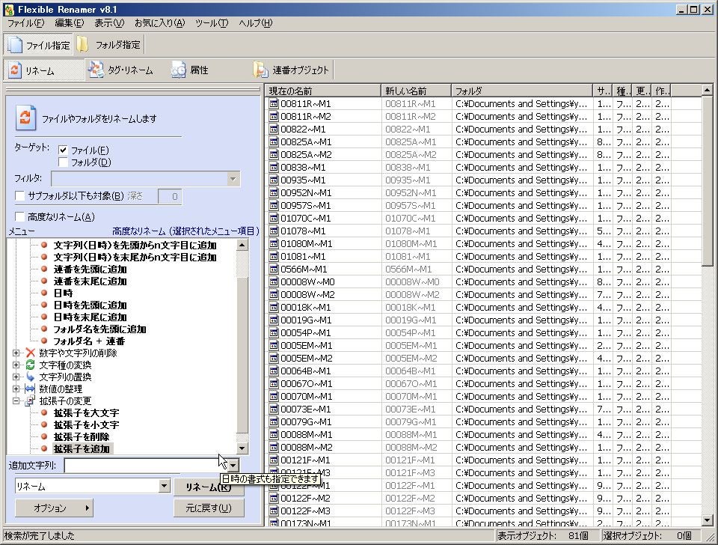Select 拡張子を大文字 tree item
718x545 pixels.
click(86, 413)
